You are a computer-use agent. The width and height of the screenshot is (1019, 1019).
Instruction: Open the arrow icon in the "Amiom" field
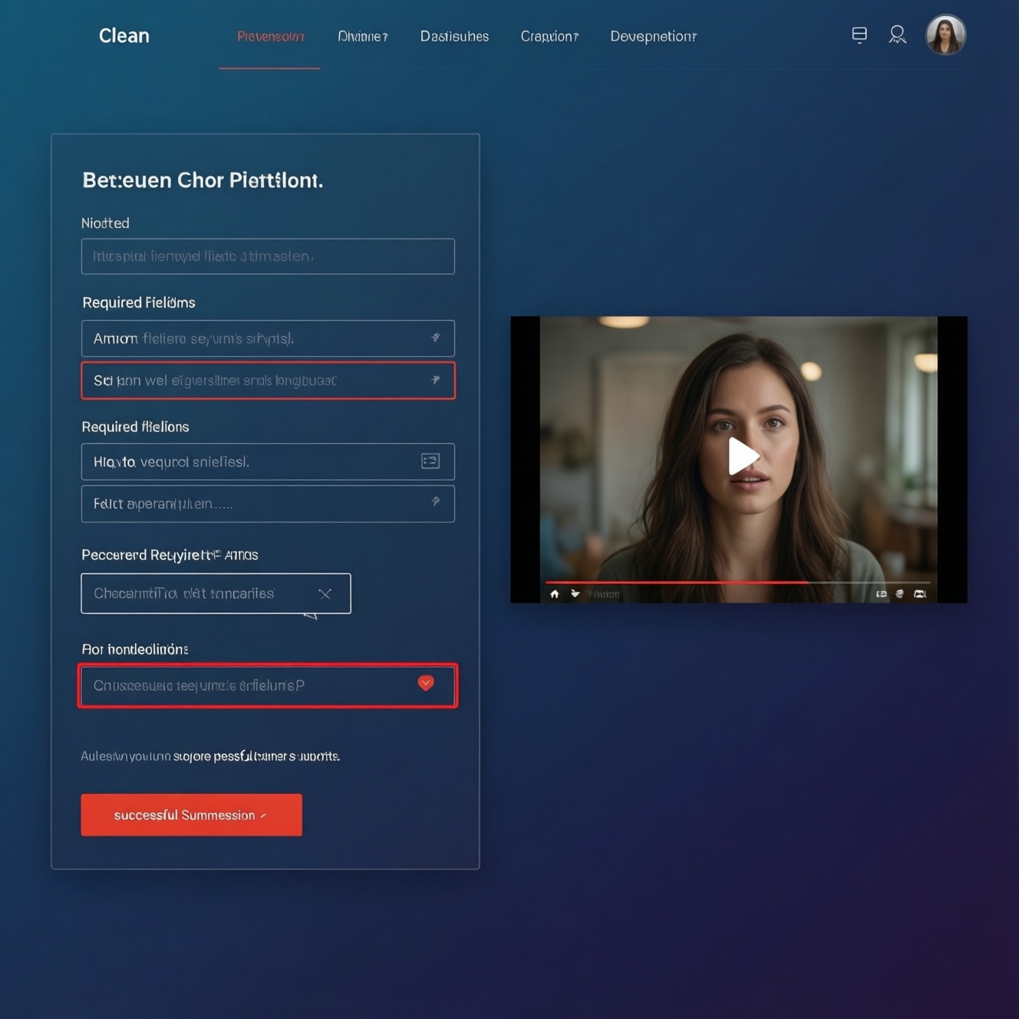coord(435,338)
